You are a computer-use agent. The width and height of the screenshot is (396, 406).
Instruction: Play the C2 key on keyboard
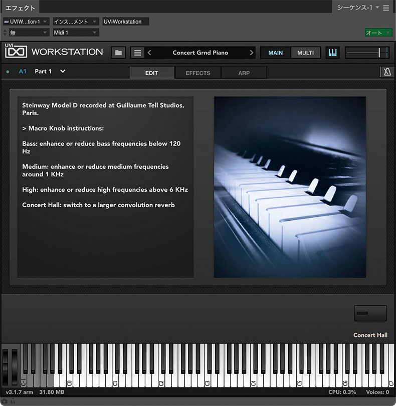click(161, 380)
